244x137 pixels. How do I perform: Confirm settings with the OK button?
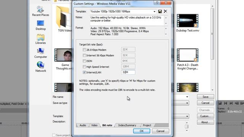coord(141,131)
